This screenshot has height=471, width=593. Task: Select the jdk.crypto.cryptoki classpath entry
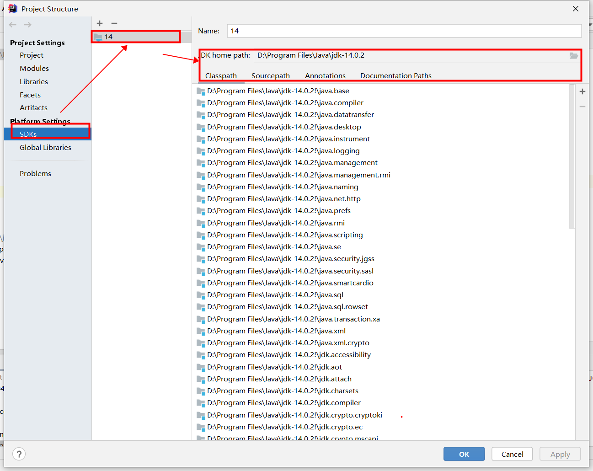(x=289, y=415)
